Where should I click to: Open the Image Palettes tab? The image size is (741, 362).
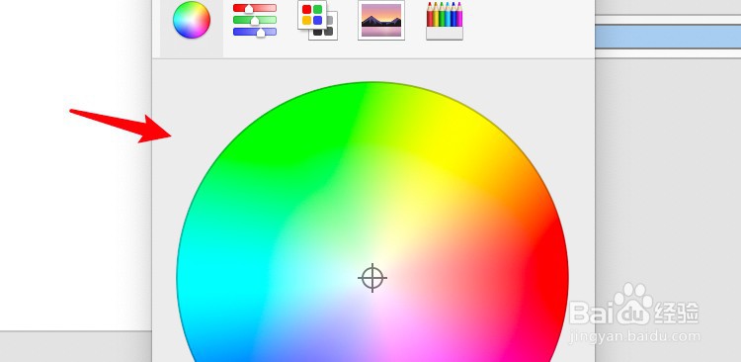click(x=381, y=20)
